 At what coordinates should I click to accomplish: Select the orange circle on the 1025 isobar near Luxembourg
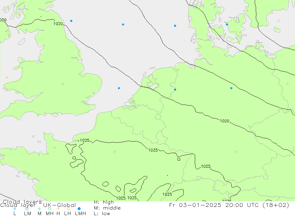175,154
